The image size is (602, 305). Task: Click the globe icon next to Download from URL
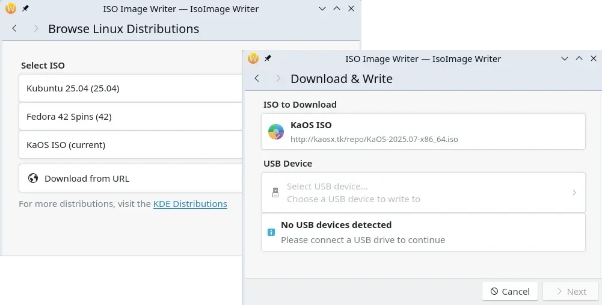click(33, 178)
